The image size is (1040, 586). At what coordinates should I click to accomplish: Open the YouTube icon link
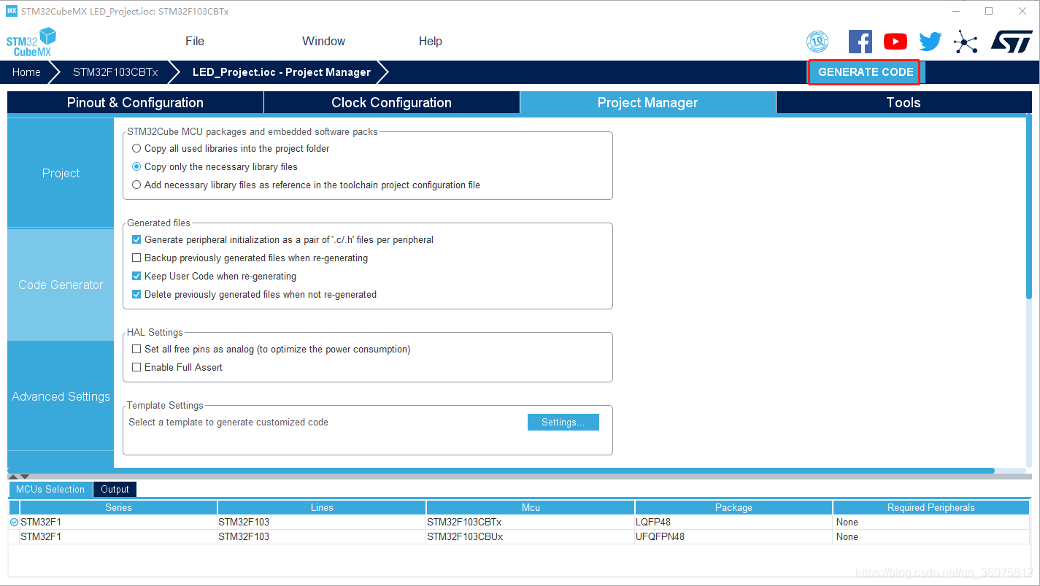pyautogui.click(x=895, y=42)
